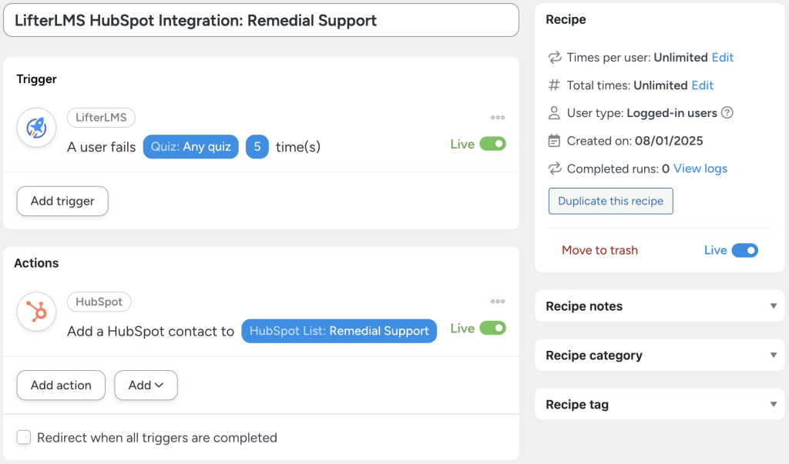Click the Add trigger button

coord(62,201)
